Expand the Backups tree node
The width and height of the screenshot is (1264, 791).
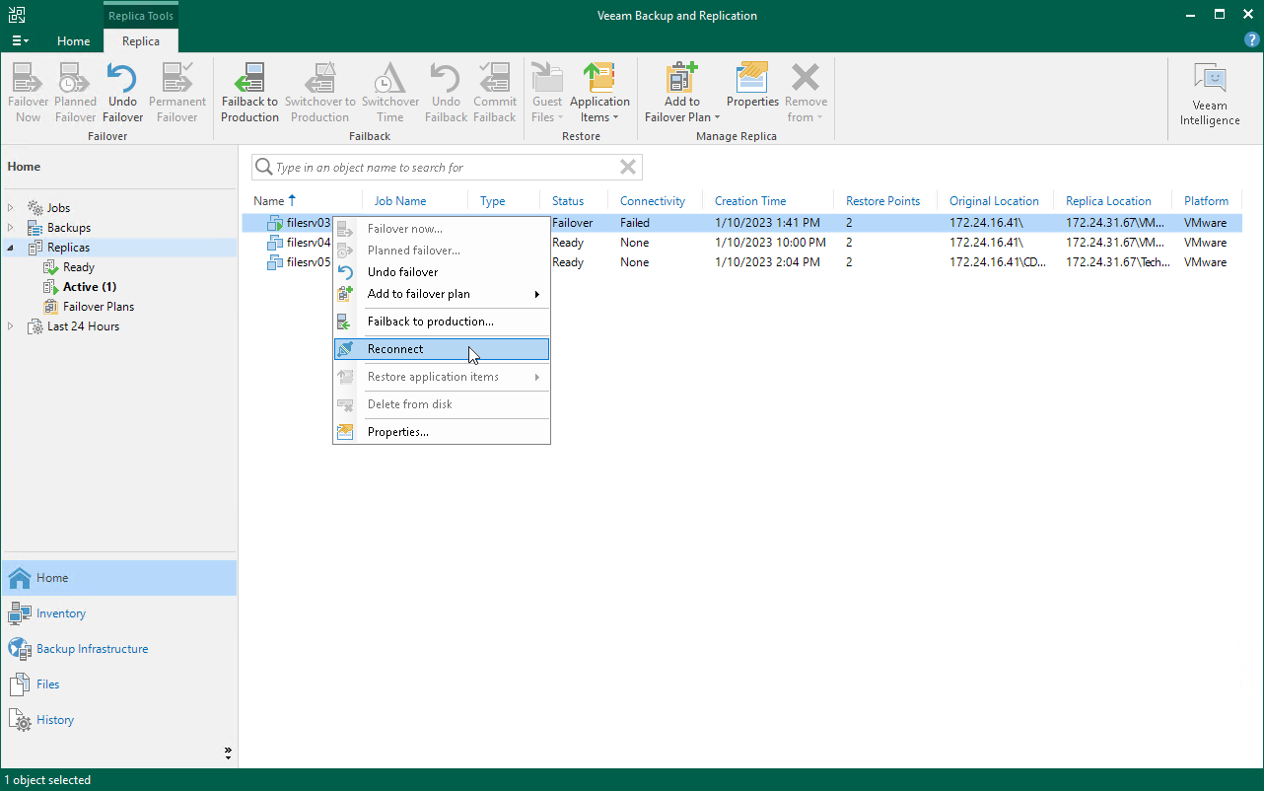tap(11, 228)
